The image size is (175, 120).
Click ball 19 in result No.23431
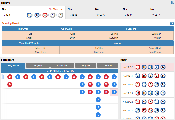click(x=138, y=76)
